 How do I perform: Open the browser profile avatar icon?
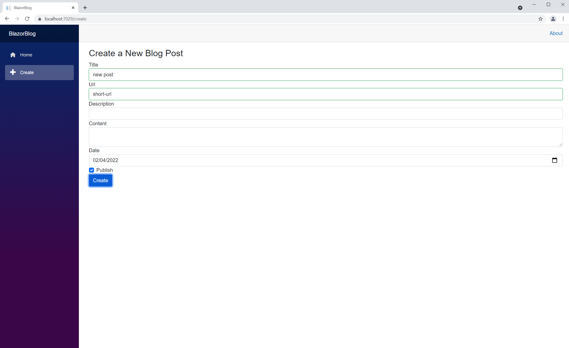tap(553, 19)
